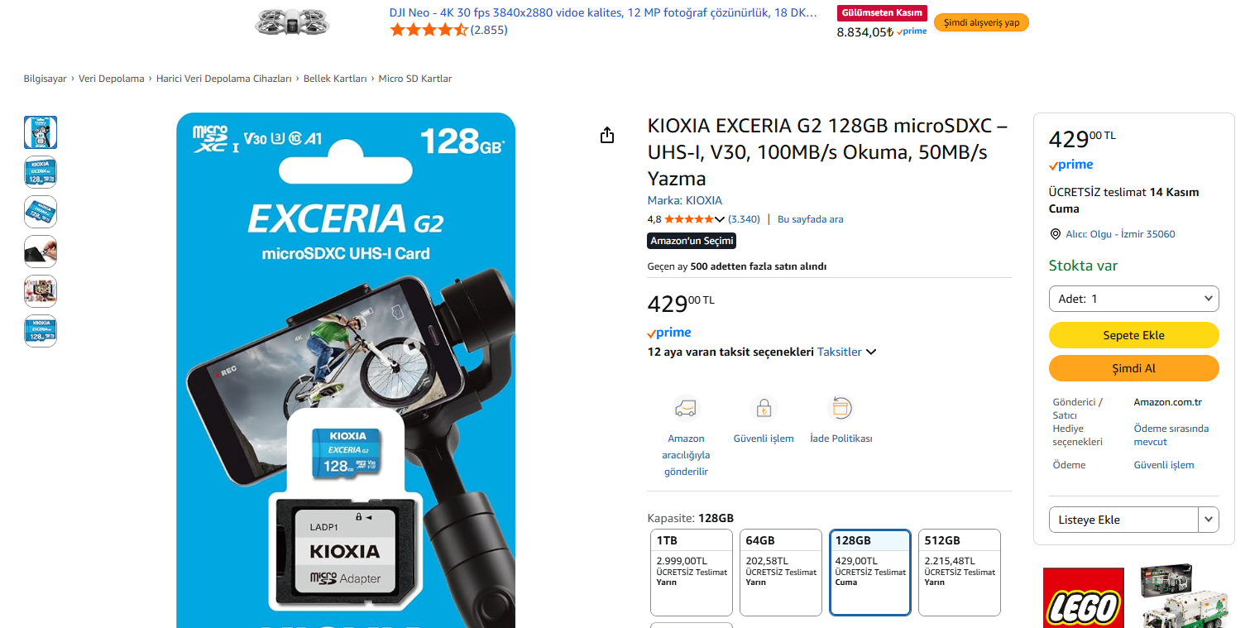The image size is (1250, 628).
Task: Click the Güvenli işlem lock icon
Action: (x=764, y=408)
